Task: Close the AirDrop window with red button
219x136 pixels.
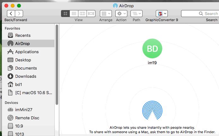Action: coord(6,6)
